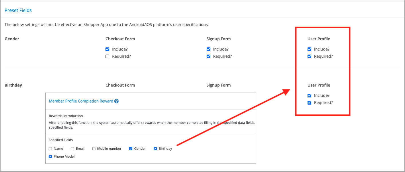The image size is (405, 172).
Task: Open help icon beside Member Profile Completion Reward
Action: coord(116,101)
